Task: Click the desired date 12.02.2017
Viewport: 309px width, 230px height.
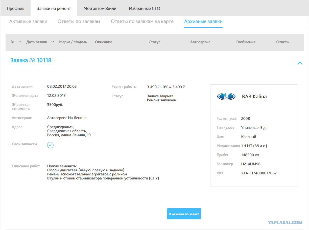Action: tap(56, 96)
